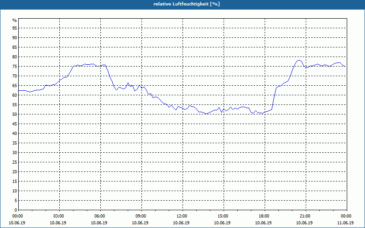
Task: Click the 18:00 time label
Action: pyautogui.click(x=264, y=216)
